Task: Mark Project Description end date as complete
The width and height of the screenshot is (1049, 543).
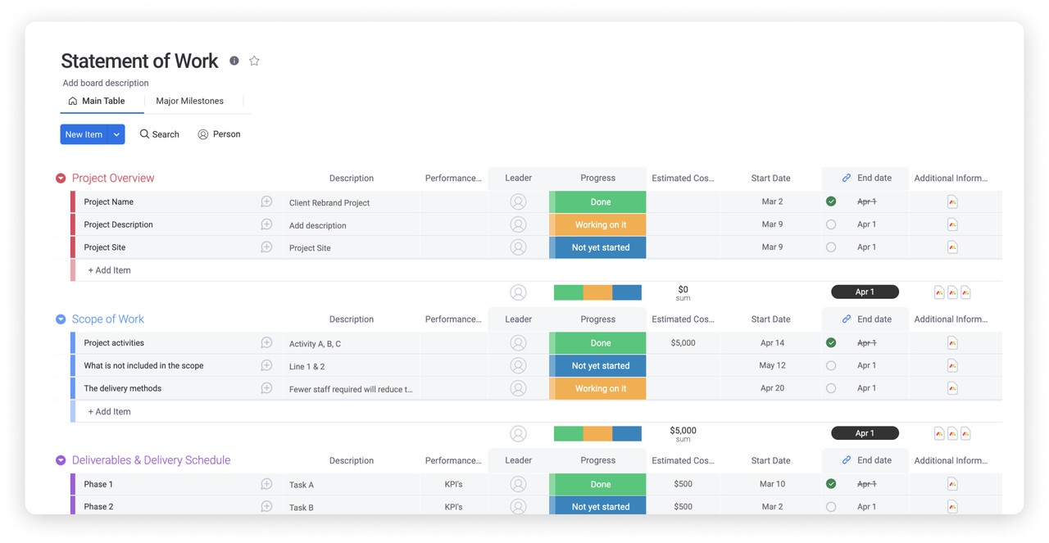Action: (x=831, y=224)
